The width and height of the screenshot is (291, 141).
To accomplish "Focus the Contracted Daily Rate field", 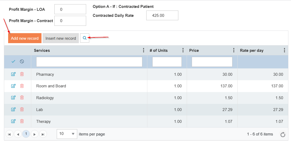I will click(x=162, y=16).
